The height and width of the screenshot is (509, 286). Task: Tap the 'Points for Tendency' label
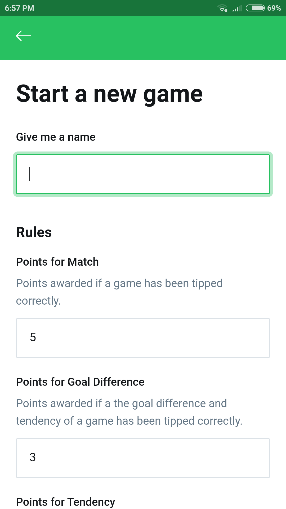pos(65,502)
